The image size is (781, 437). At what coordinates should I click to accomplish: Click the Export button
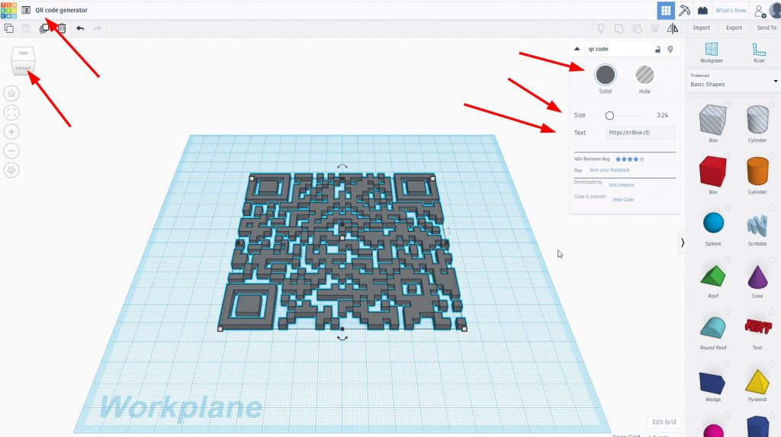coord(734,28)
